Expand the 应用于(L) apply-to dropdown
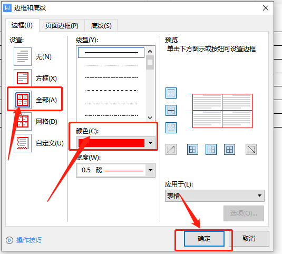The height and width of the screenshot is (254, 282). [x=215, y=196]
